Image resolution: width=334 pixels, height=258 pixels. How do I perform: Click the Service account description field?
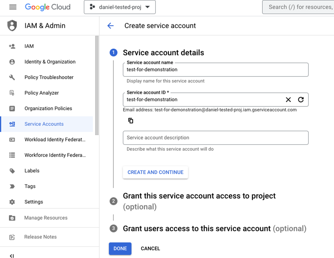215,138
